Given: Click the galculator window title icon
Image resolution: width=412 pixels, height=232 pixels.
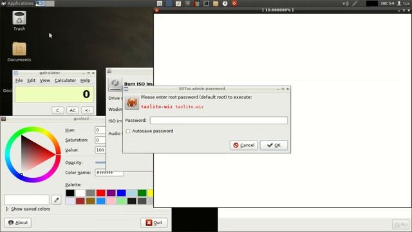Looking at the screenshot, I should coord(15,73).
